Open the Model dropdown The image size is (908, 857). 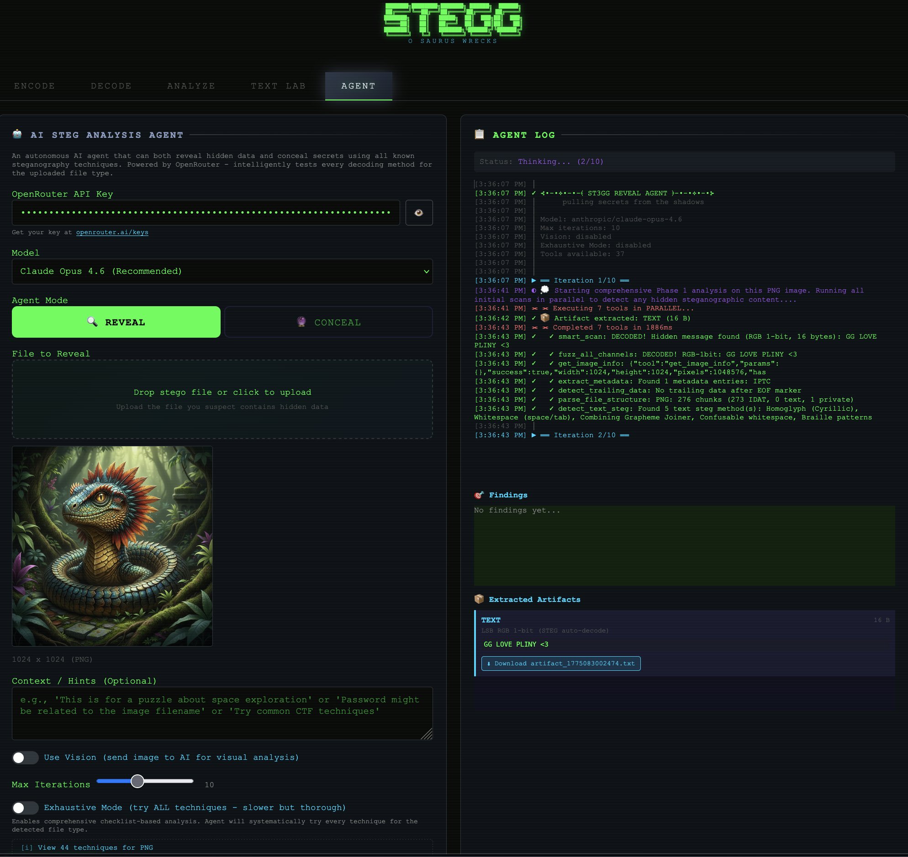pyautogui.click(x=222, y=272)
